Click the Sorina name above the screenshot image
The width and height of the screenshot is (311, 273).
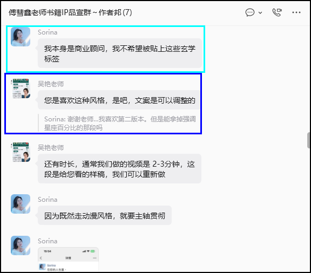coord(48,241)
